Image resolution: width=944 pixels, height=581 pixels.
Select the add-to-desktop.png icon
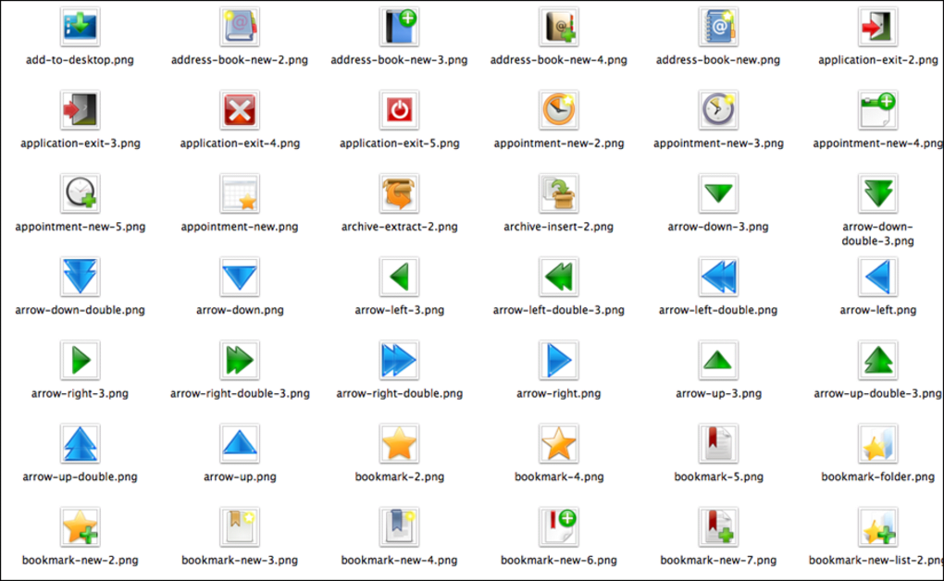80,26
